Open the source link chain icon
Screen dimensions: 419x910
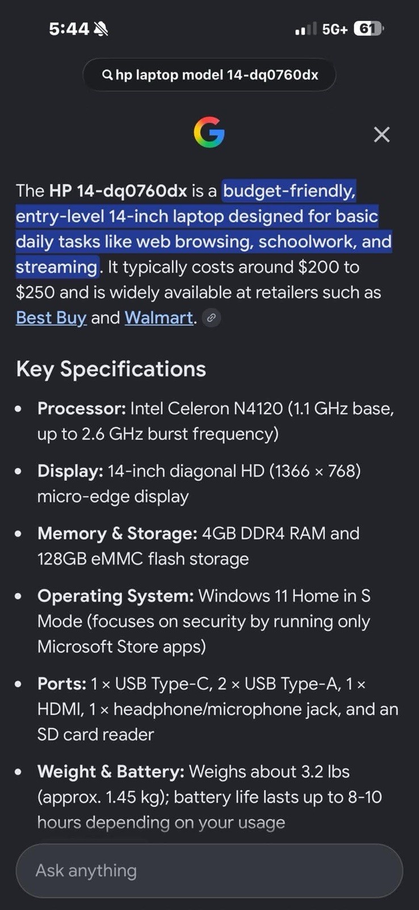pyautogui.click(x=211, y=318)
